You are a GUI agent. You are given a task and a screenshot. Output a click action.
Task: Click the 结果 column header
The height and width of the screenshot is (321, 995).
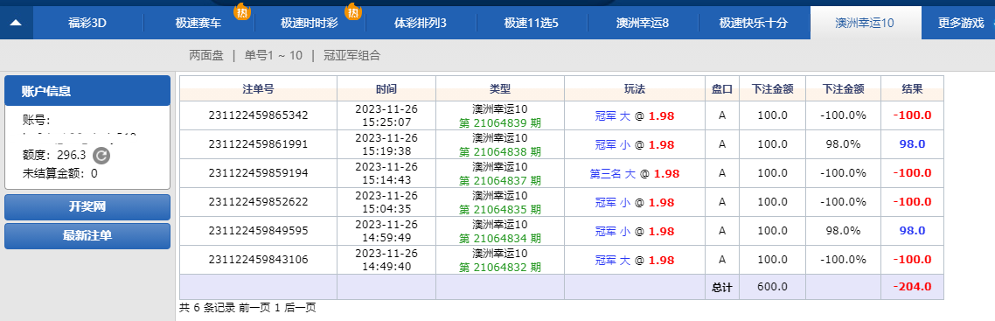pos(913,89)
